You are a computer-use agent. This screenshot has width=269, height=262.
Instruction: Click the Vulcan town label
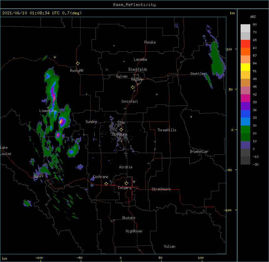click(x=169, y=246)
